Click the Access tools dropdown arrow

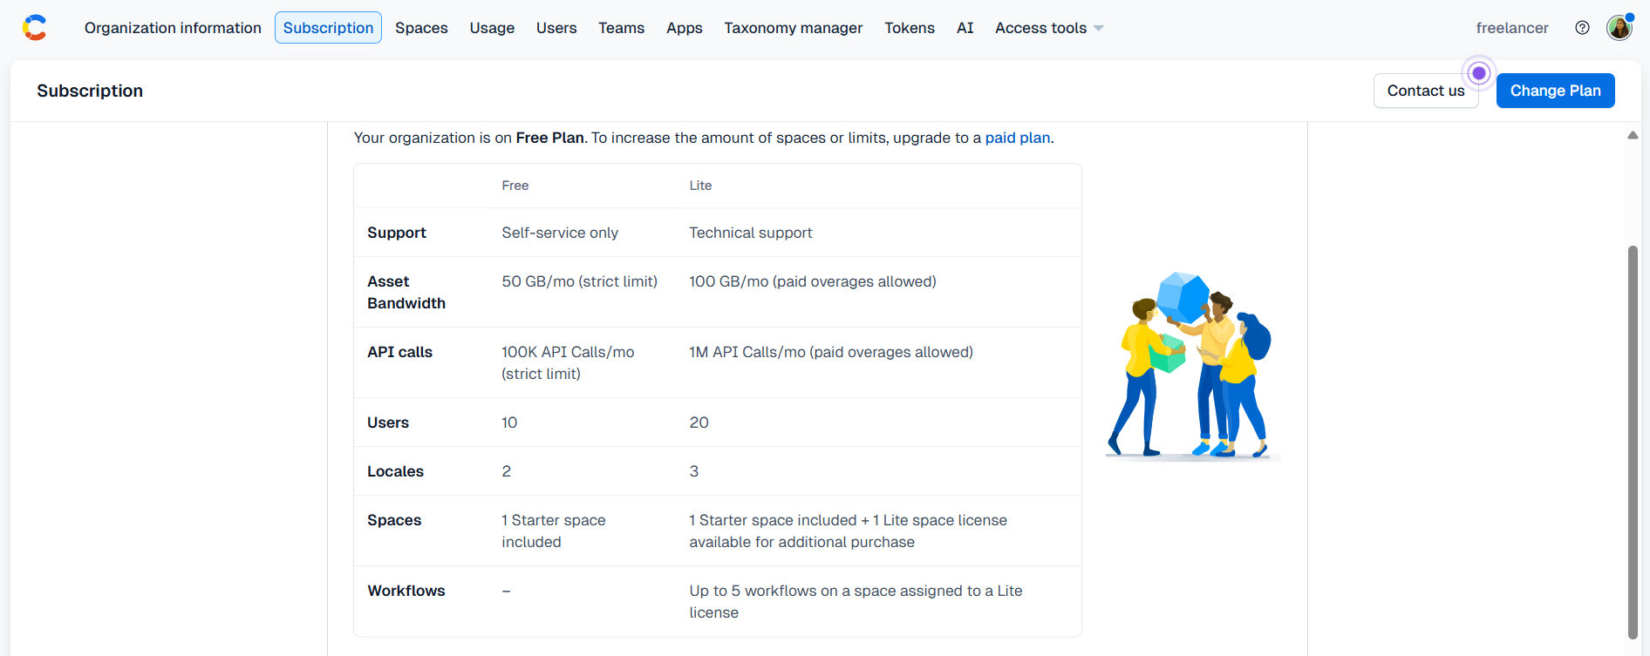pyautogui.click(x=1099, y=29)
